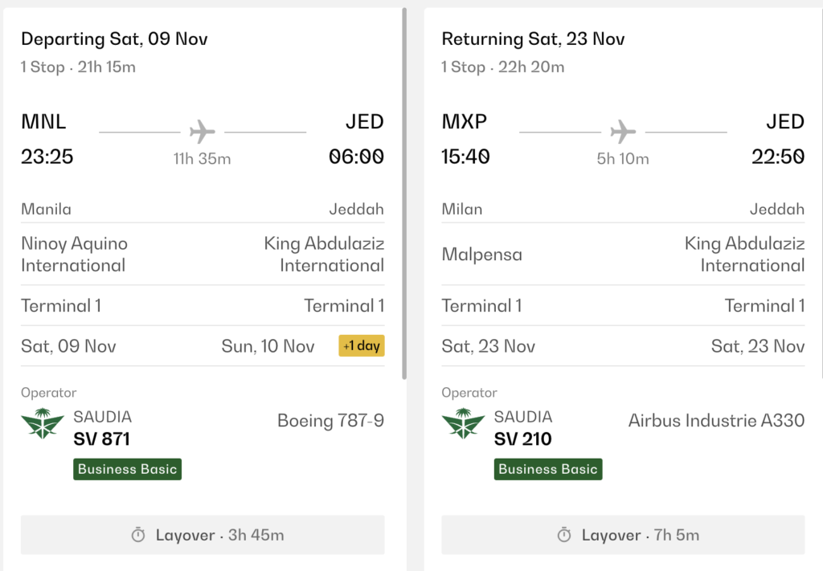Click the Boeing 787-9 aircraft label
This screenshot has width=823, height=571.
point(330,421)
